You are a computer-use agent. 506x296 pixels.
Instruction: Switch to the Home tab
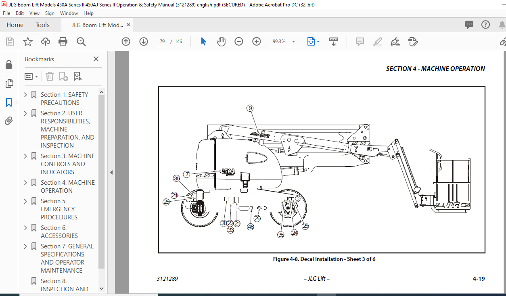(15, 25)
